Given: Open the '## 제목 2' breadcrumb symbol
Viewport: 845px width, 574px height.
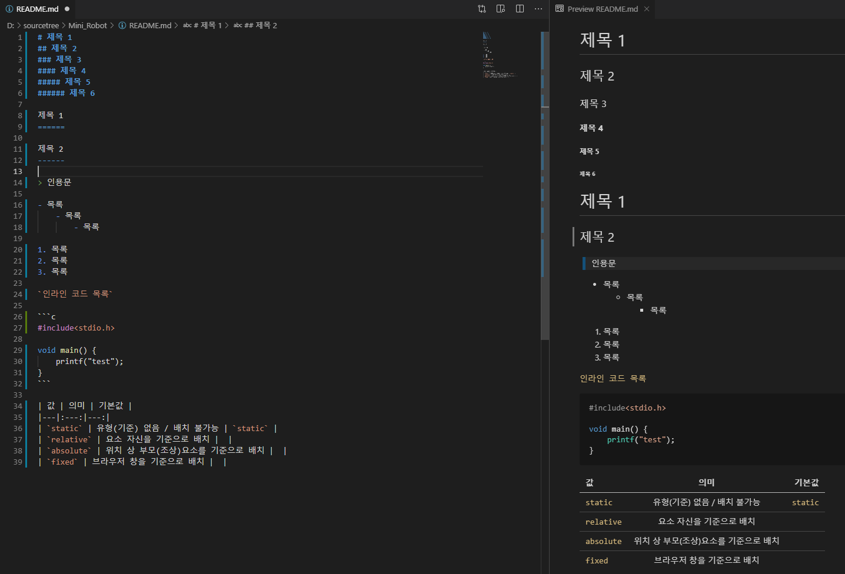Looking at the screenshot, I should pyautogui.click(x=255, y=25).
